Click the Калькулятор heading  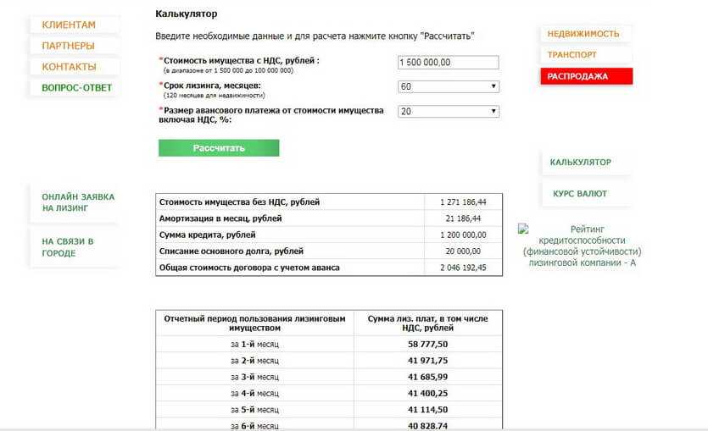click(x=186, y=14)
